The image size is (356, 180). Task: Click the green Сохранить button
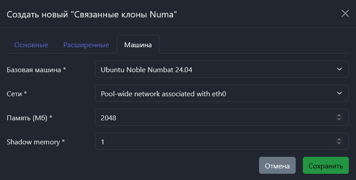[x=326, y=166]
